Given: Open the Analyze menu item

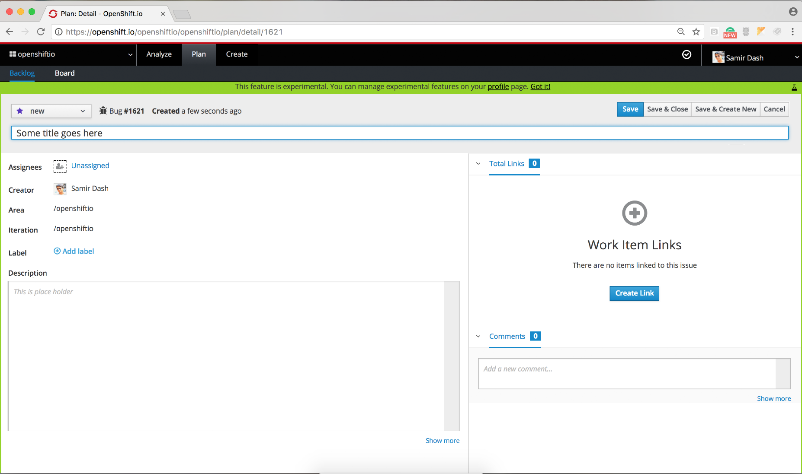Looking at the screenshot, I should 159,54.
